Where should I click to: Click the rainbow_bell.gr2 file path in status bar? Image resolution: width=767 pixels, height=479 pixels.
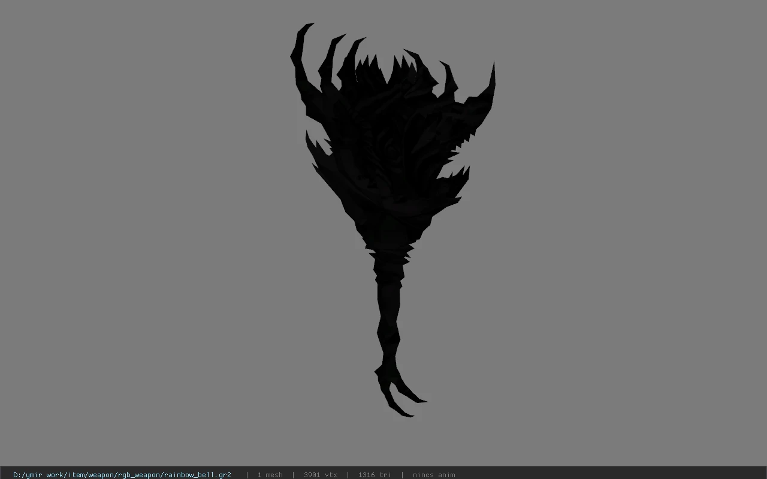click(x=122, y=475)
